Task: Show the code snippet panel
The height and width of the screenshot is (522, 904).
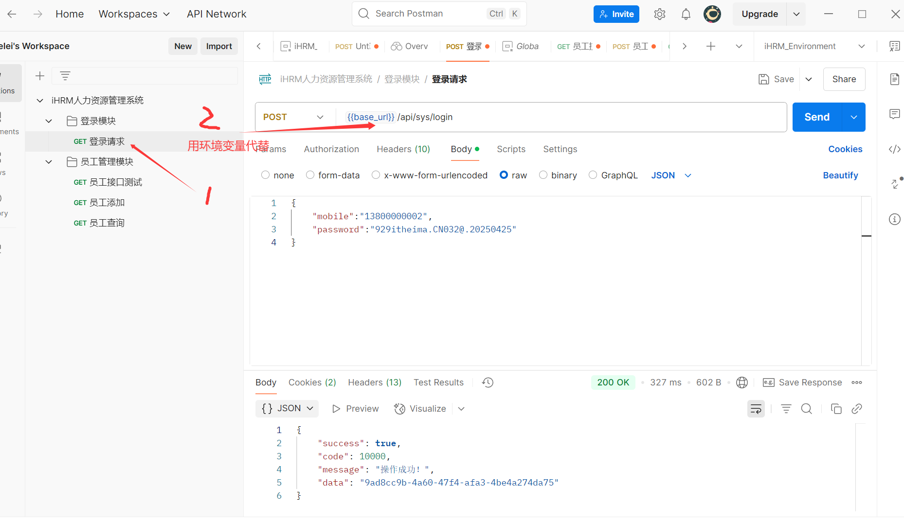Action: [x=895, y=149]
